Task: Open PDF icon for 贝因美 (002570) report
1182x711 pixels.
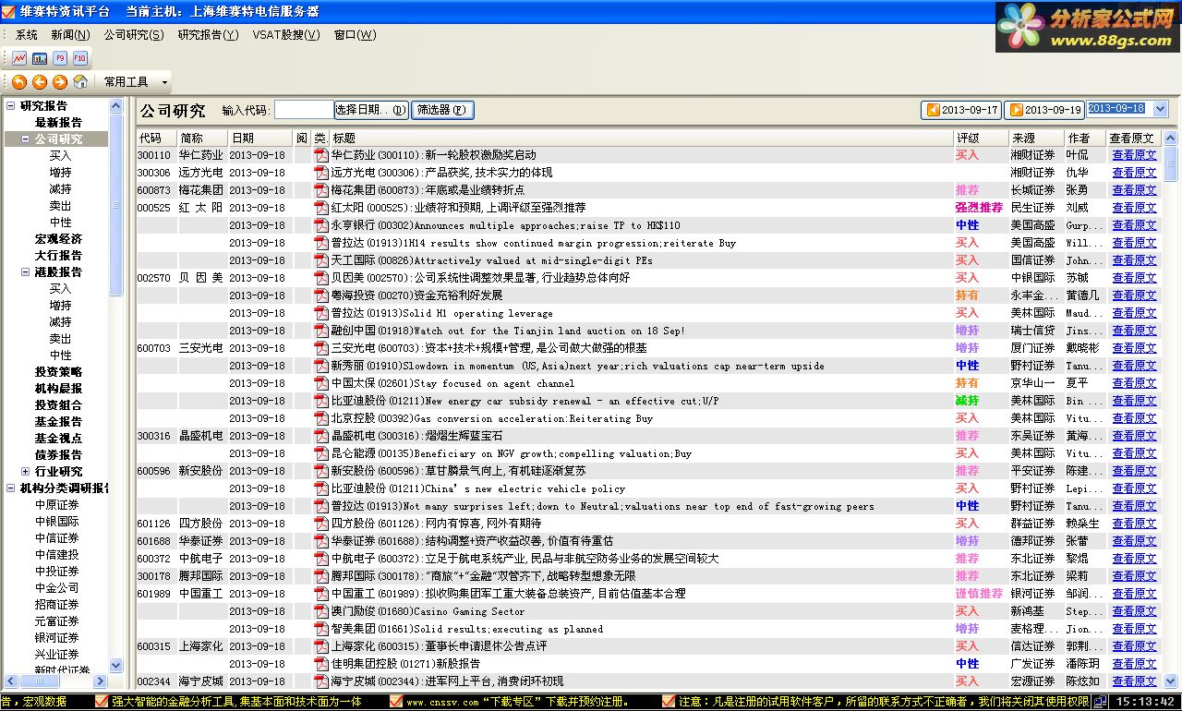Action: coord(321,278)
